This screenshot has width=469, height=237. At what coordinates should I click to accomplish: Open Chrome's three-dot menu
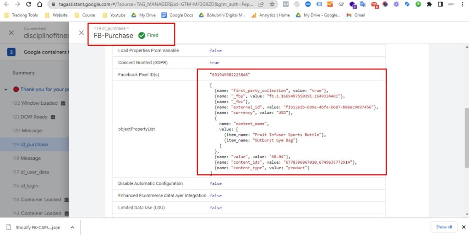pyautogui.click(x=462, y=4)
